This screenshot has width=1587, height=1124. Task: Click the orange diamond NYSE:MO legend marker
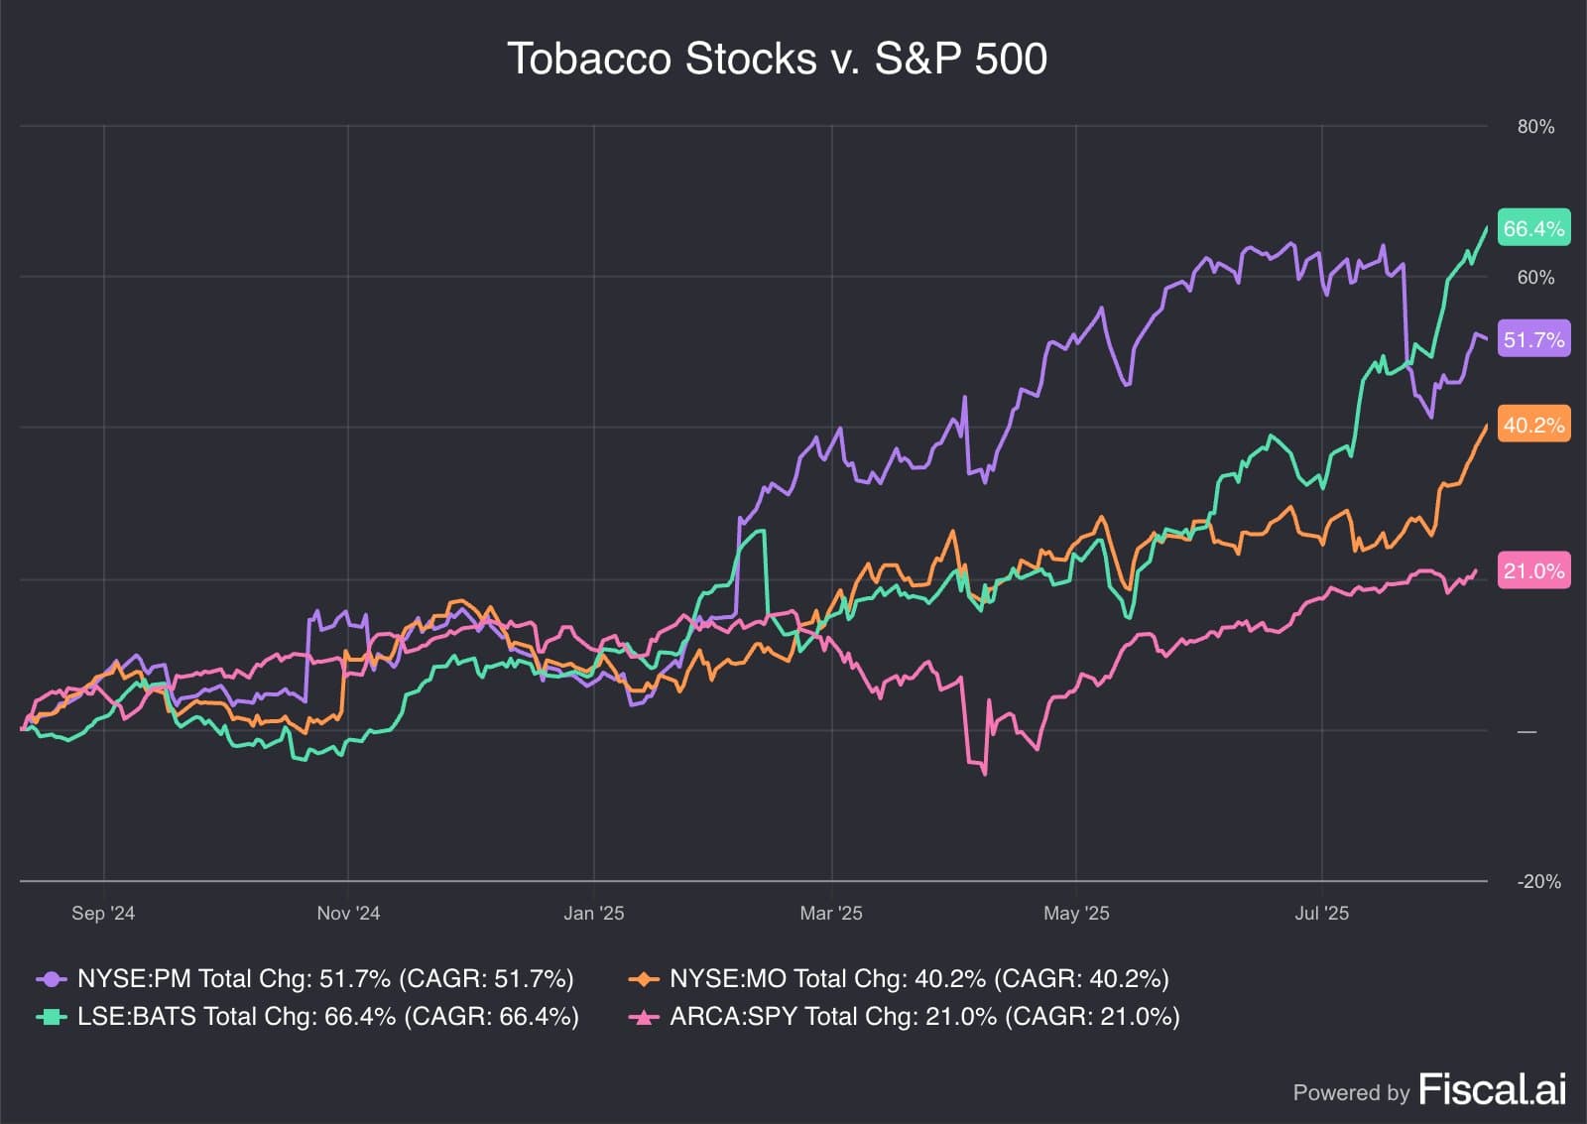point(644,979)
